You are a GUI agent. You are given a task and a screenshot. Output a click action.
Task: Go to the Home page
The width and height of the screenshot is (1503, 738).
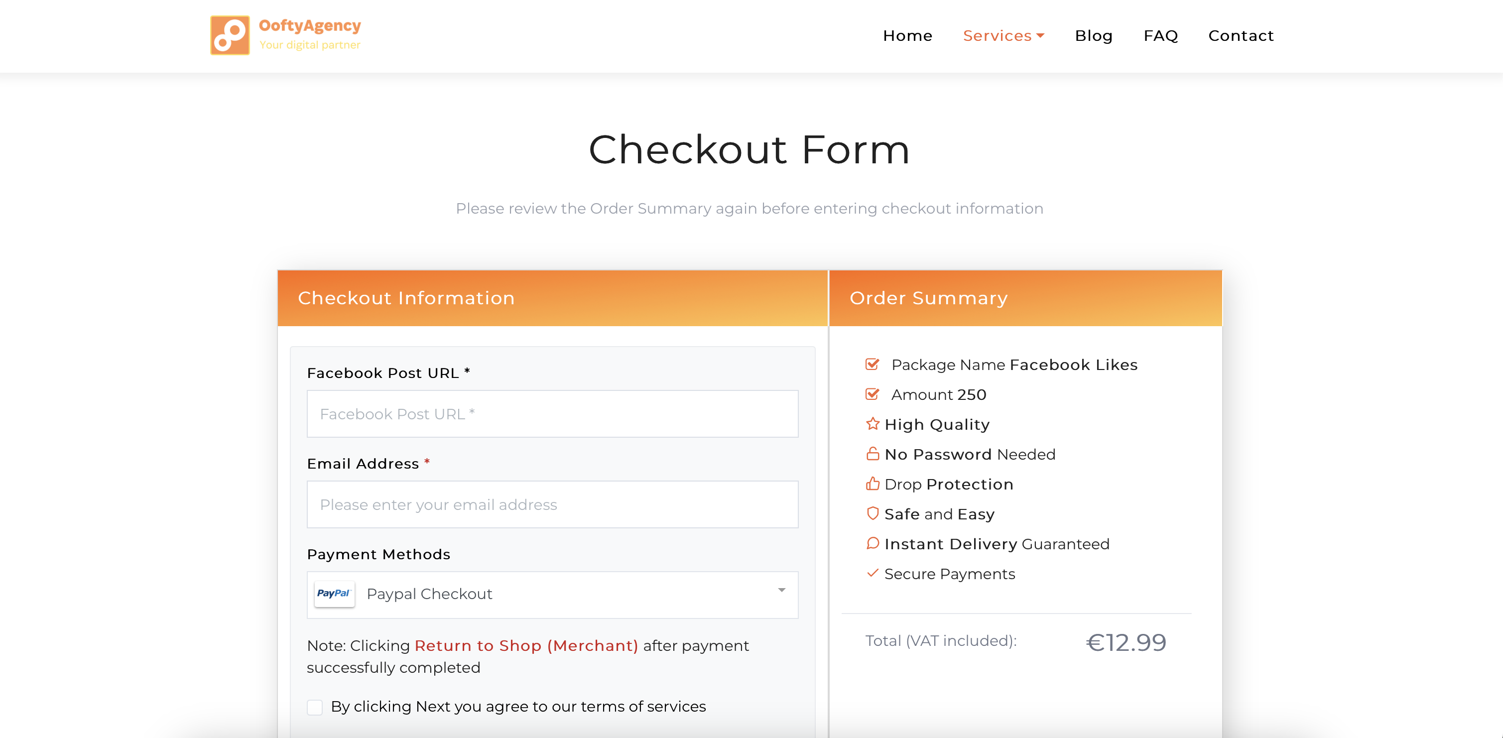[x=908, y=35]
